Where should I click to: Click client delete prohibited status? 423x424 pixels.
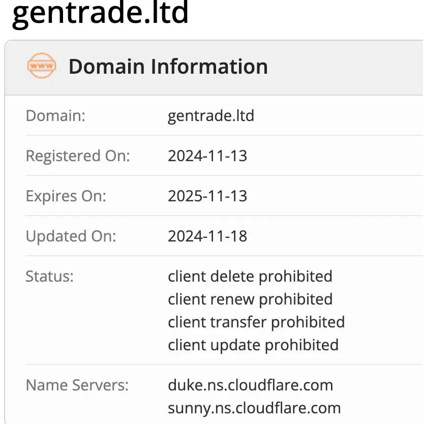pyautogui.click(x=250, y=277)
